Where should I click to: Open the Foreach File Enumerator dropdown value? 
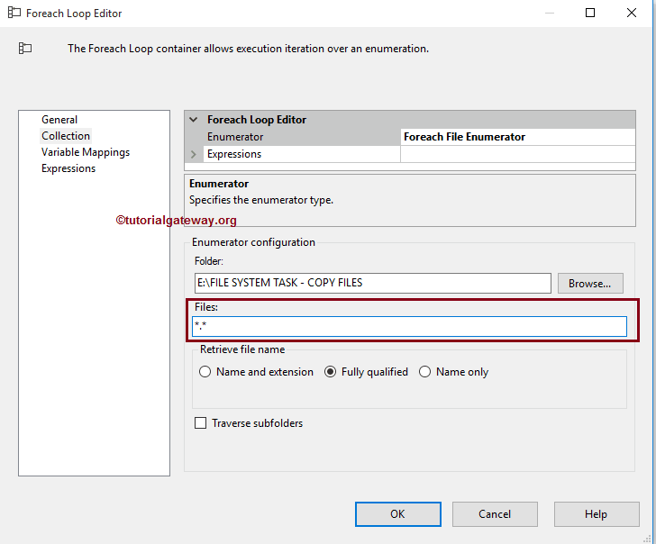click(518, 137)
